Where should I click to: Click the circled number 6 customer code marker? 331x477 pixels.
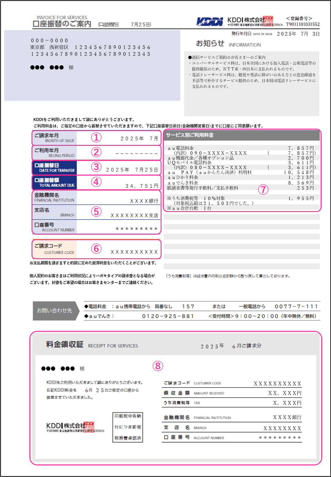(x=96, y=248)
